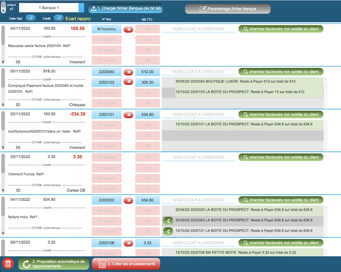Click libellé 'Virement Foncia Ref1'
341x272 pixels.
(26, 174)
